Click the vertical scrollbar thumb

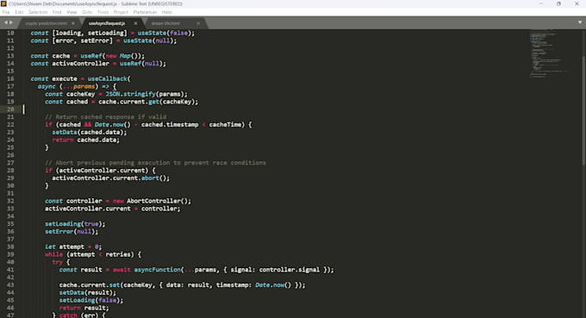click(583, 110)
